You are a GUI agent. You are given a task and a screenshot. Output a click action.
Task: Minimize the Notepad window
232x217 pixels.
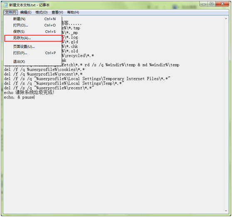204,4
